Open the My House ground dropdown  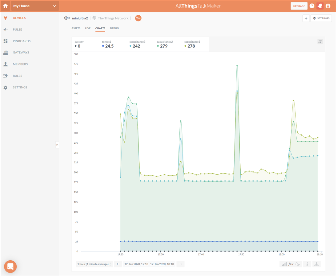point(35,6)
